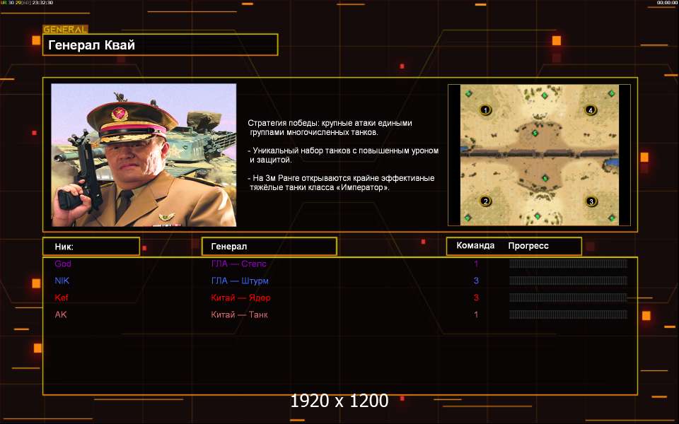Click team number 1 in God's row
Viewport: 679px width, 424px height.
(476, 264)
